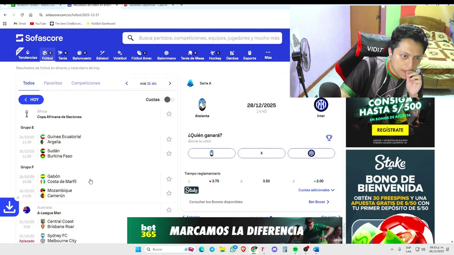Click the Sofascore logo

(x=39, y=38)
